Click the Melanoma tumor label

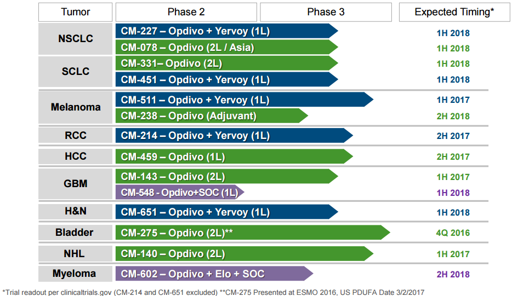[x=76, y=107]
